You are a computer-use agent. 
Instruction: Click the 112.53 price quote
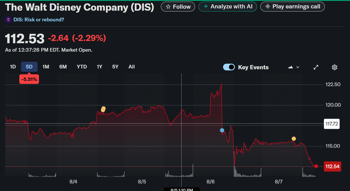[25, 38]
